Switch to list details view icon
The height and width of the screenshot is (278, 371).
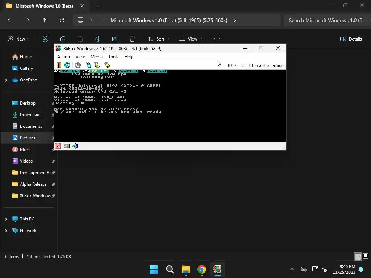(358, 257)
